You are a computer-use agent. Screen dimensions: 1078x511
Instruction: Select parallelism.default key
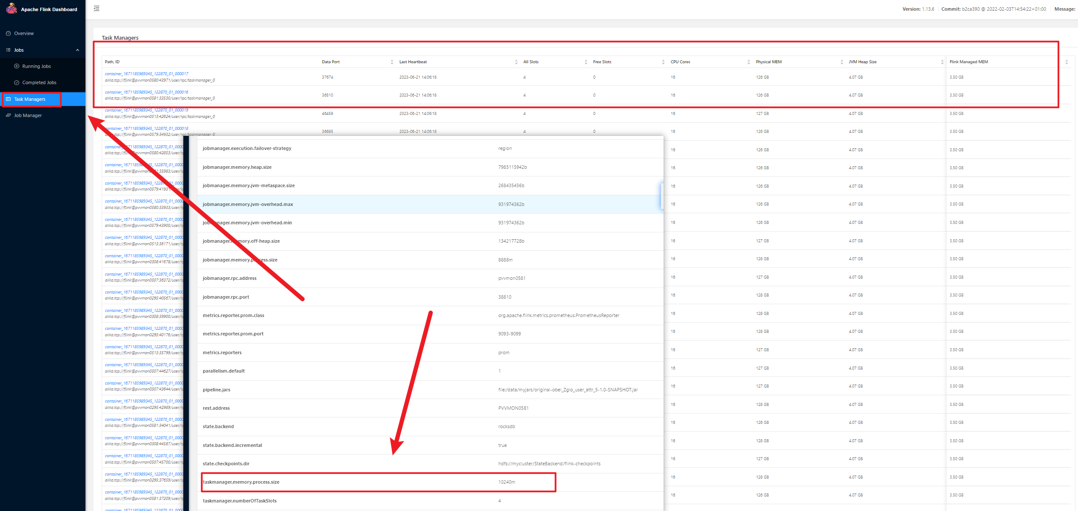pos(223,371)
